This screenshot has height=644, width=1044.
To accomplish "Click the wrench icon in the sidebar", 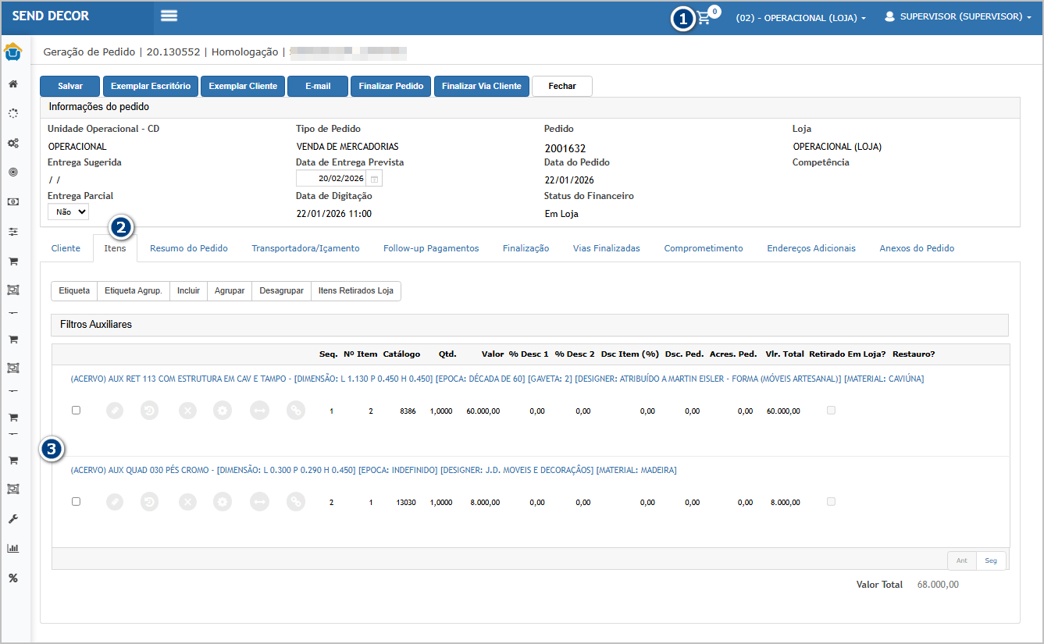I will [x=13, y=519].
